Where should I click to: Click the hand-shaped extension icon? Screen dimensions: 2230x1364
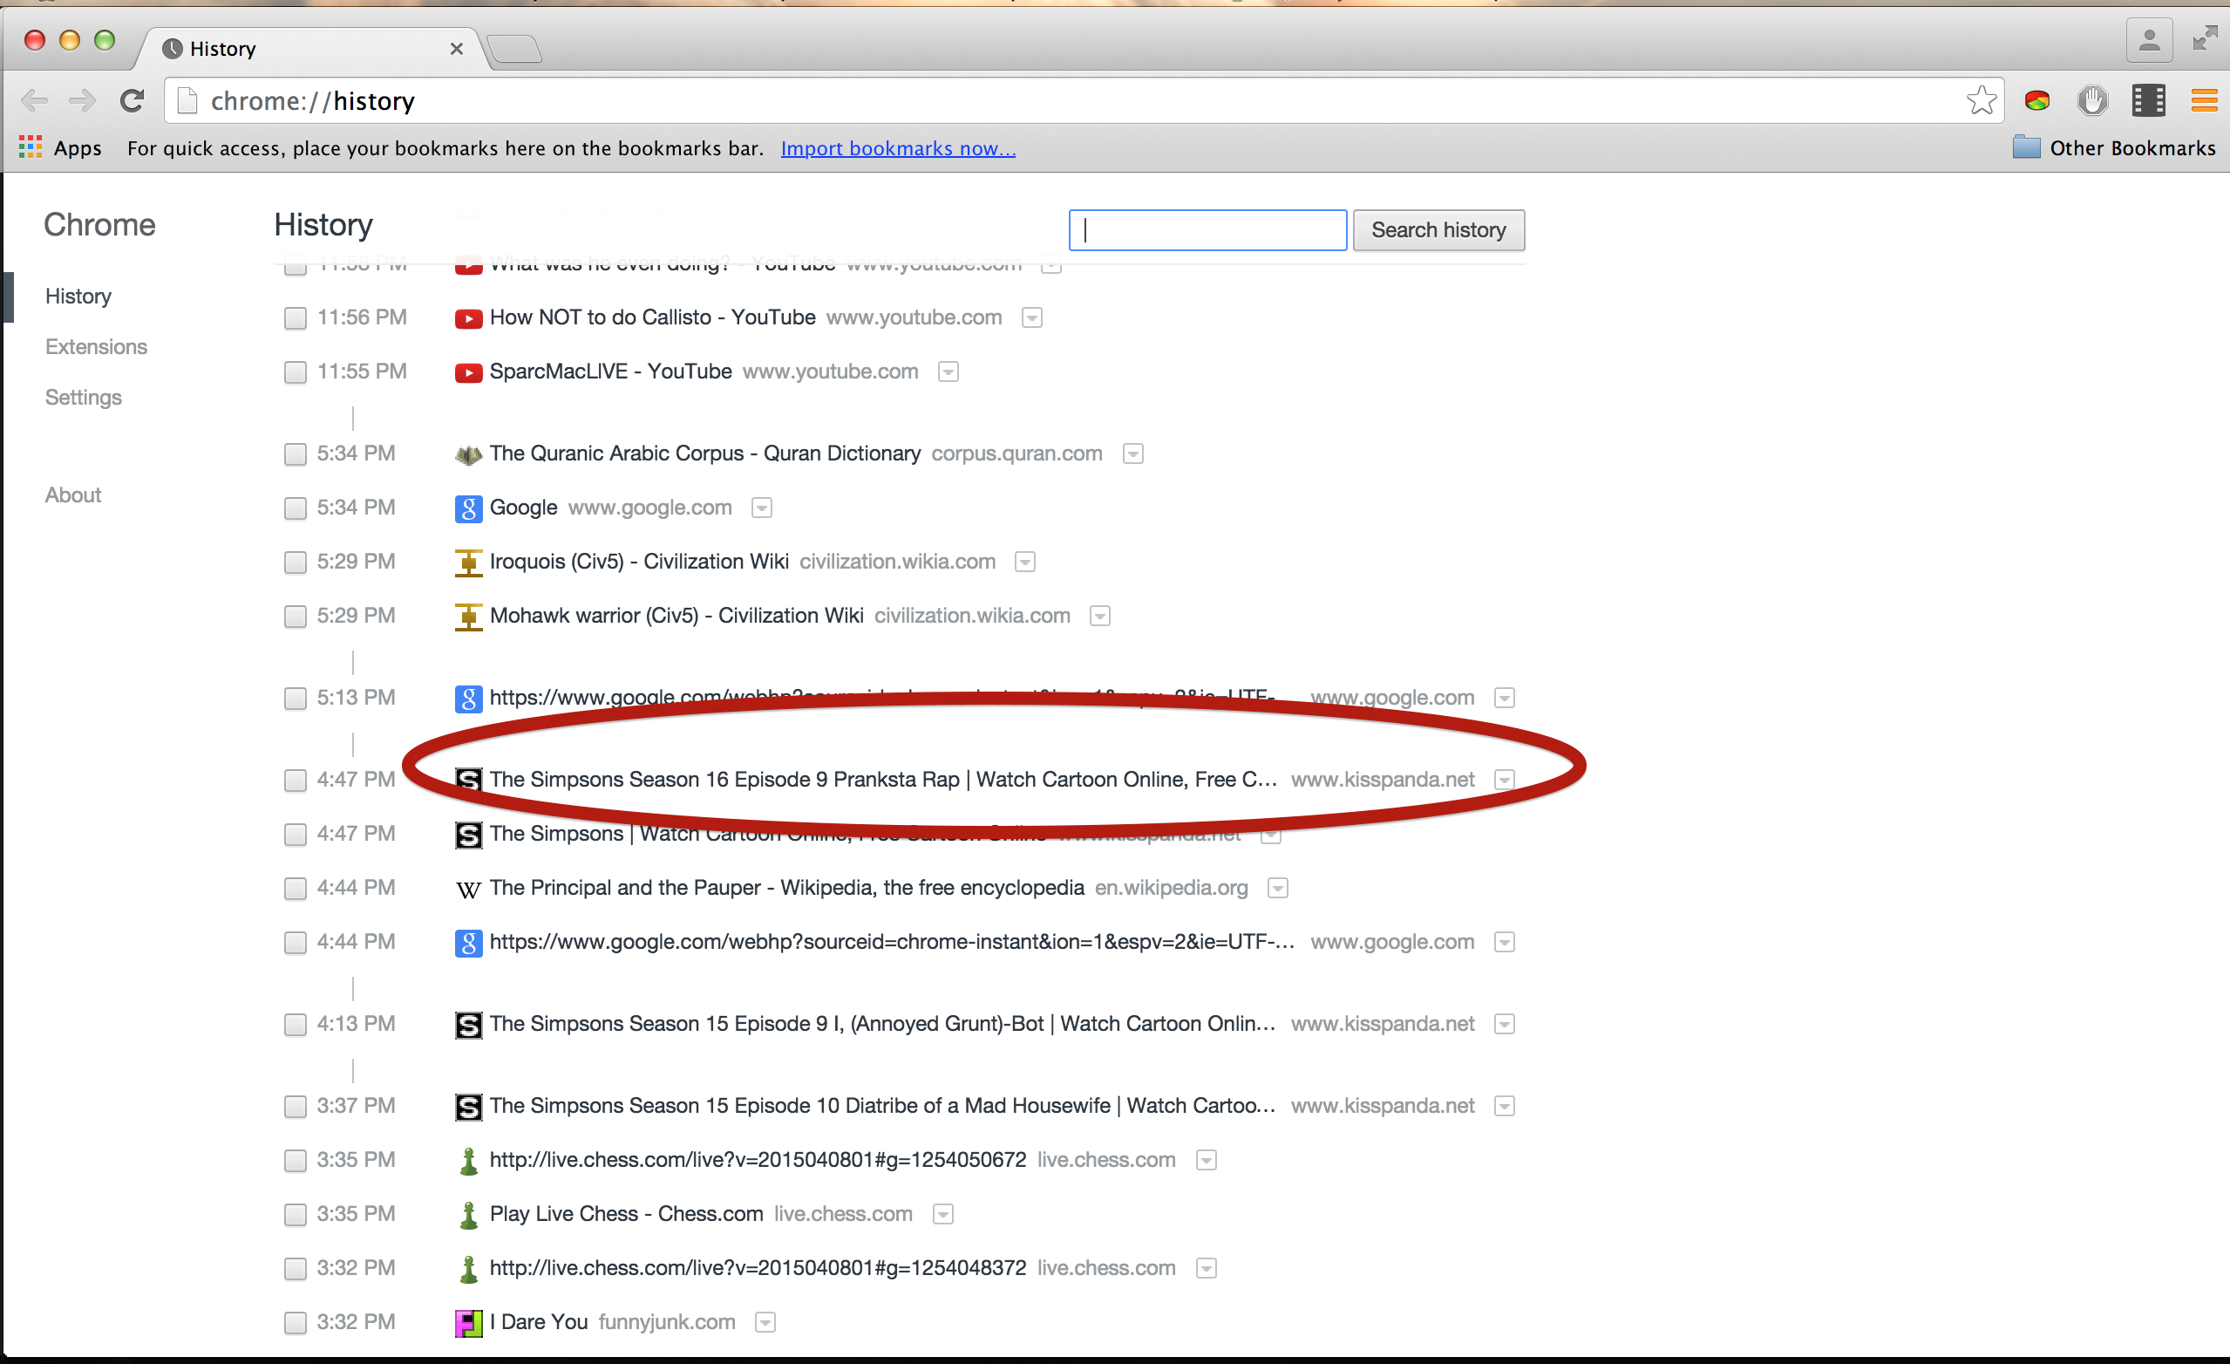click(x=2091, y=100)
